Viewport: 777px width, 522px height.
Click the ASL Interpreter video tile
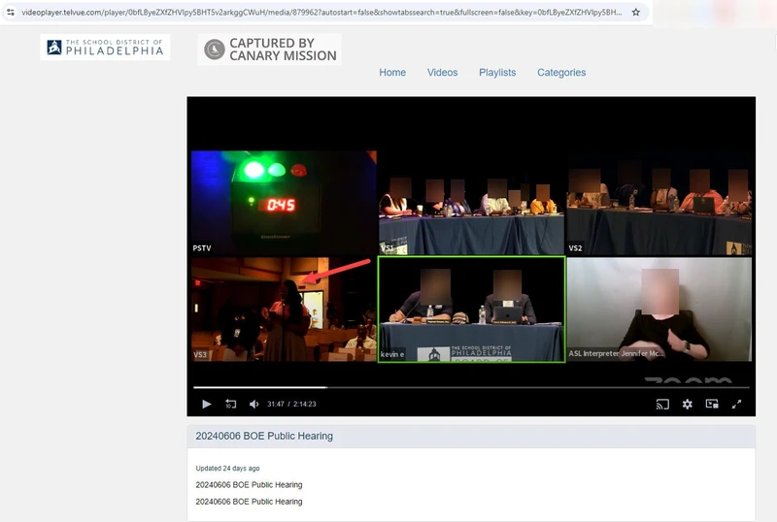[x=659, y=309]
